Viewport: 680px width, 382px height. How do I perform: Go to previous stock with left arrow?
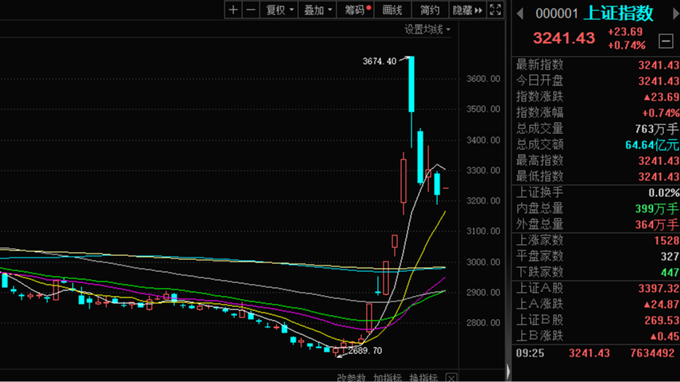click(x=520, y=13)
